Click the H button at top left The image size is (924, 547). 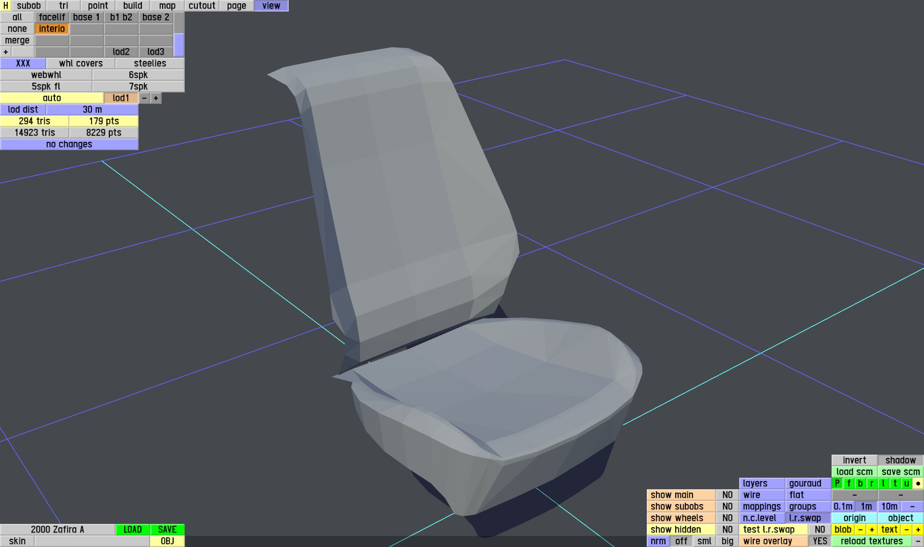5,6
